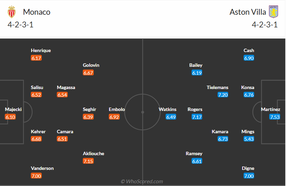Viewport: 286px width, 186px height.
Task: Select Embolo on the pitch
Action: pyautogui.click(x=117, y=110)
